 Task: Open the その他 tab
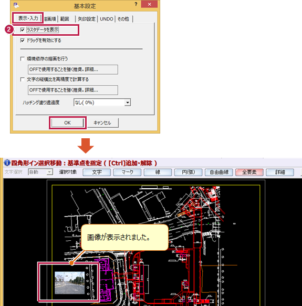(x=123, y=19)
